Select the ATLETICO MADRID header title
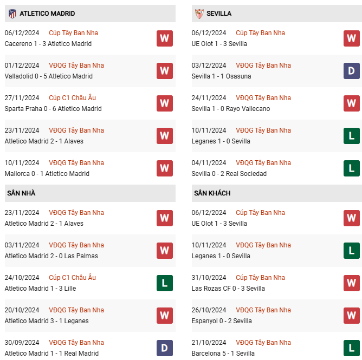Screen dimensions: 362x360 point(47,14)
